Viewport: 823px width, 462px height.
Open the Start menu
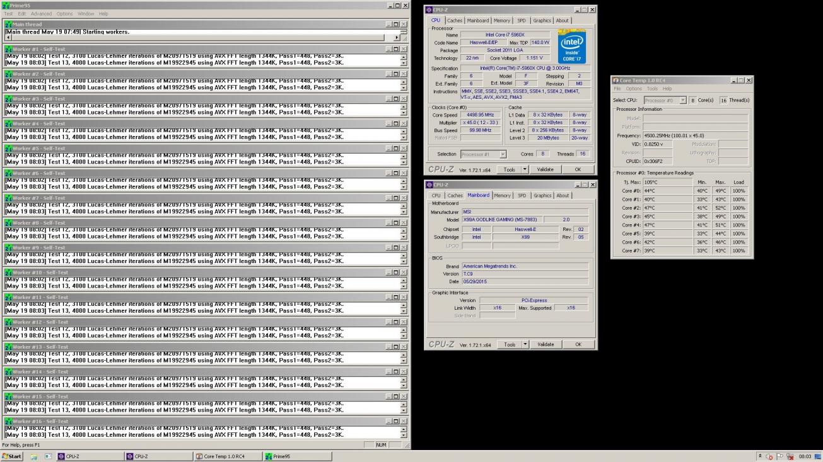click(12, 456)
